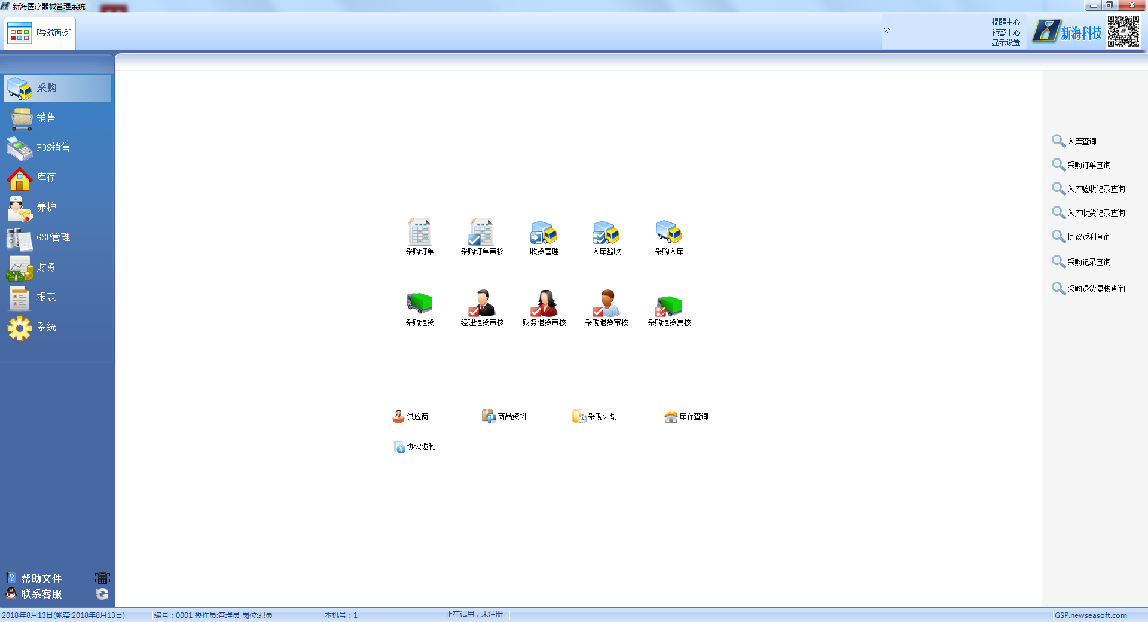Click 正在试用,未注册 status text
1148x622 pixels.
coord(474,614)
